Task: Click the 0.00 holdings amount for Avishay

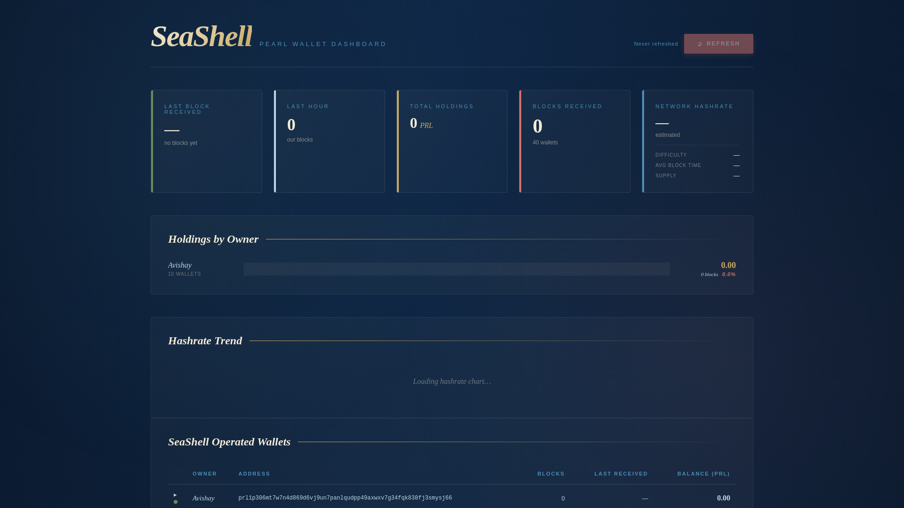Action: pyautogui.click(x=728, y=265)
